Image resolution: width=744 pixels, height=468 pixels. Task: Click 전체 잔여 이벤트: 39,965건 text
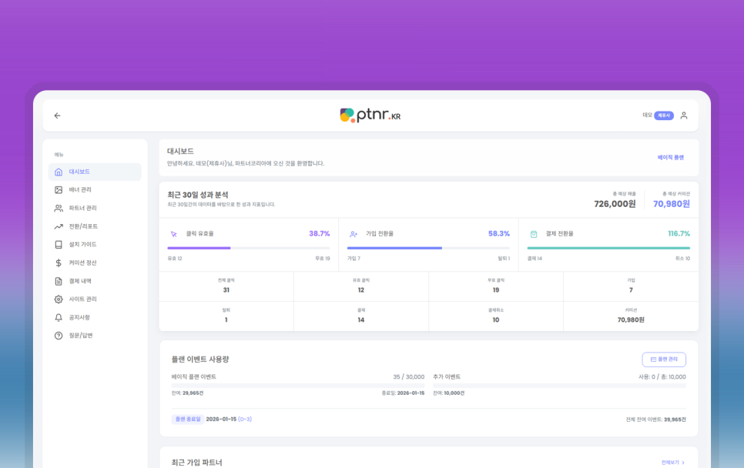pos(655,420)
